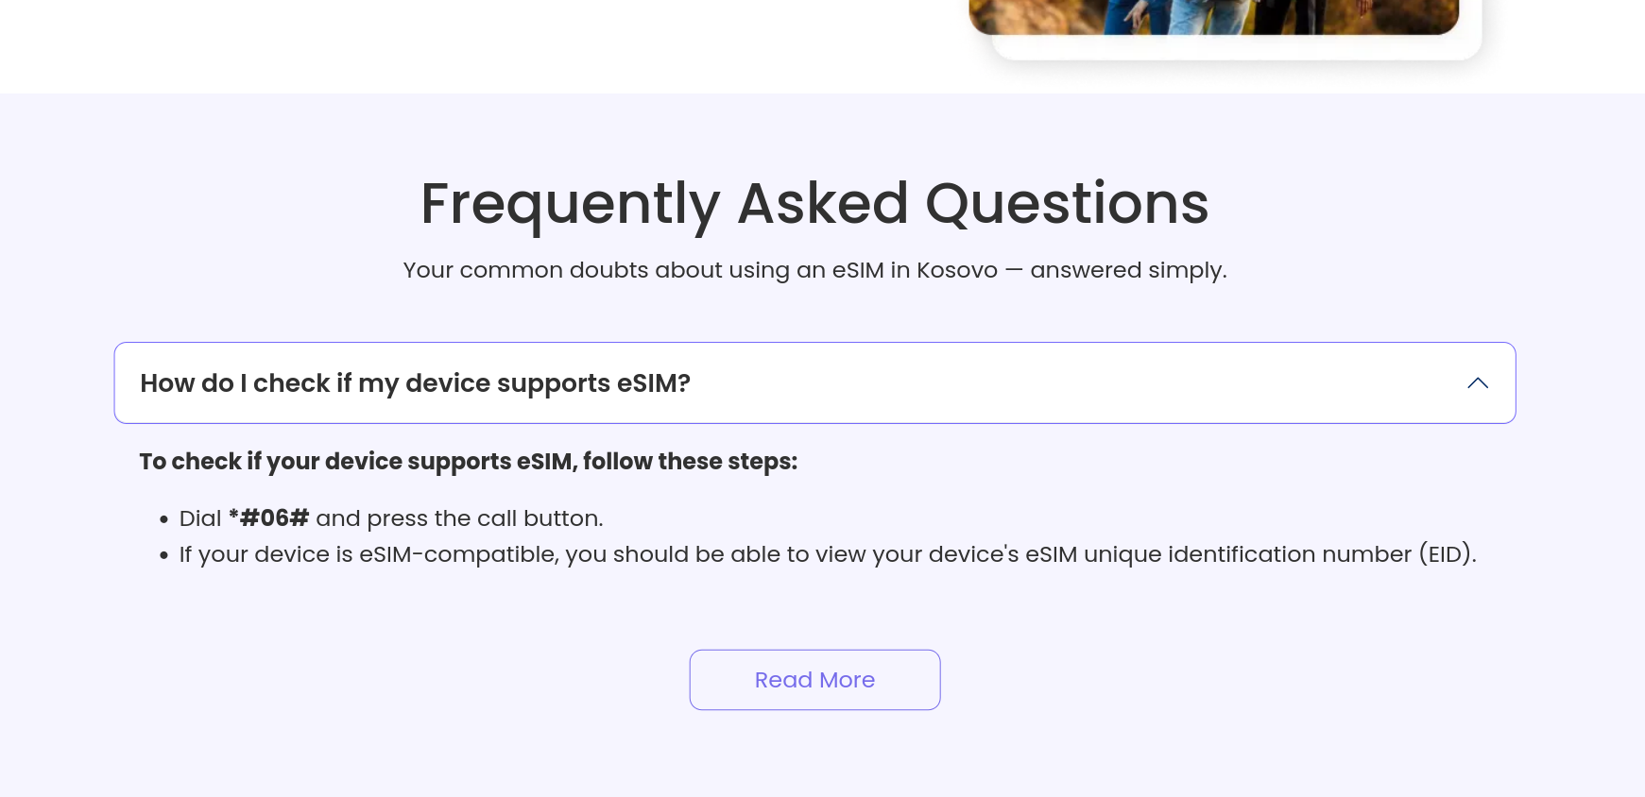The image size is (1645, 797).
Task: Click the bullet dot before "If your device"
Action: pyautogui.click(x=164, y=555)
